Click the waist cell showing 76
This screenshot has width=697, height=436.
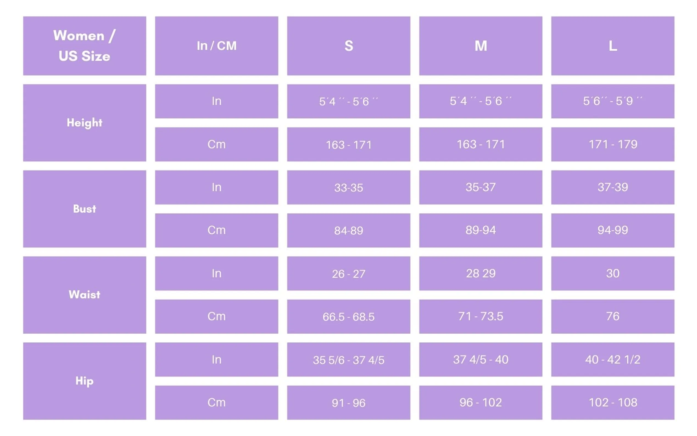point(613,317)
